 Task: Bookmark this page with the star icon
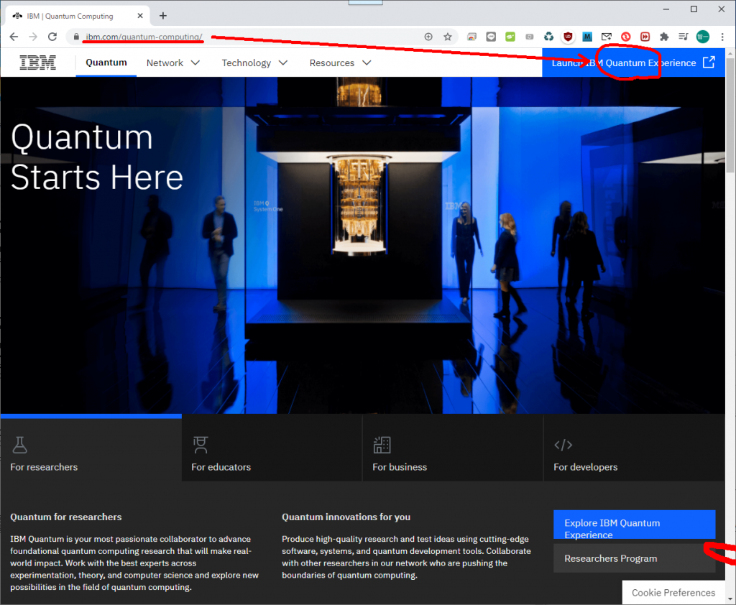point(448,37)
